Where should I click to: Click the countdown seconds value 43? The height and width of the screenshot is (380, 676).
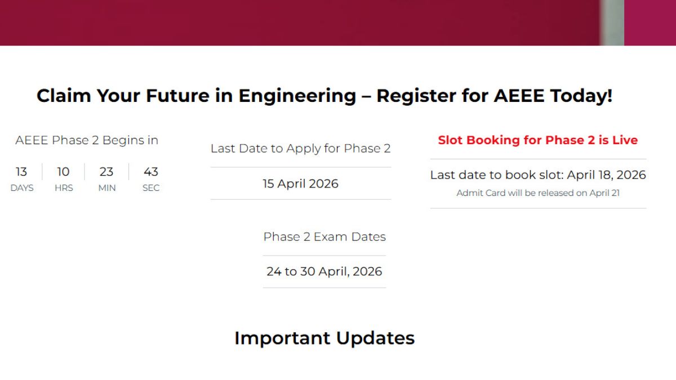tap(150, 172)
